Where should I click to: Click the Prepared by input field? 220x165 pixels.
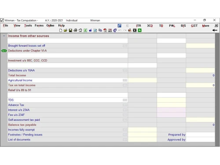(x=200, y=135)
